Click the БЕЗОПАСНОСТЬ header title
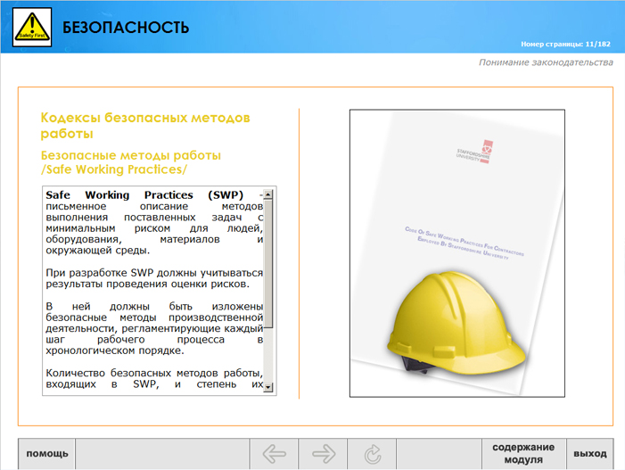The height and width of the screenshot is (470, 625). (x=126, y=28)
